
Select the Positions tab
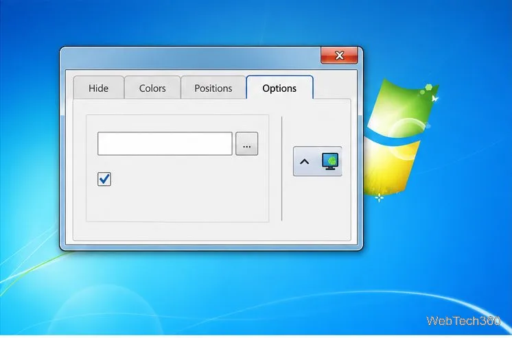(x=213, y=88)
